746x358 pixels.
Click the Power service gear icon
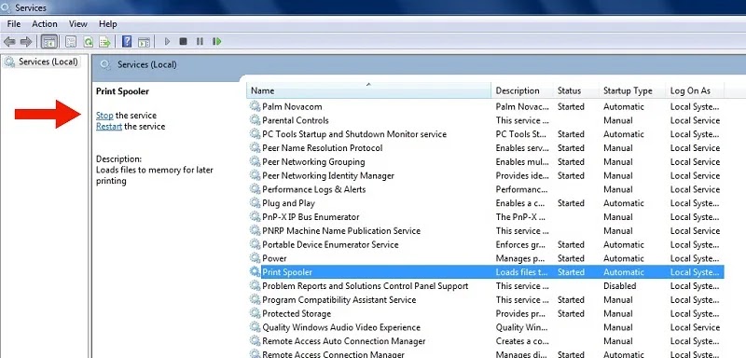256,258
